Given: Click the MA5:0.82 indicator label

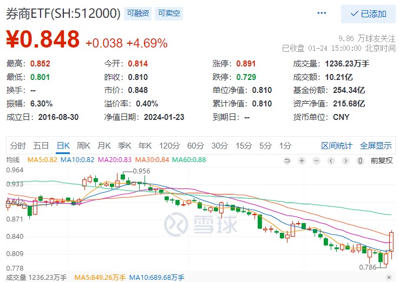Looking at the screenshot, I should [42, 160].
